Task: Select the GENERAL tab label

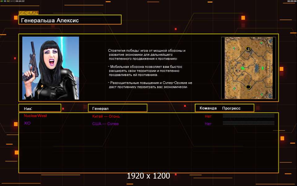Action: coord(28,13)
